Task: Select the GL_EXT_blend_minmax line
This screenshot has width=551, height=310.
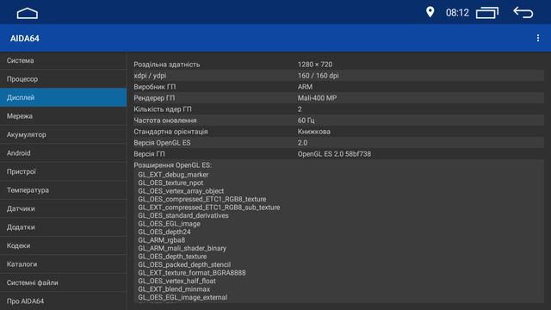Action: [174, 289]
